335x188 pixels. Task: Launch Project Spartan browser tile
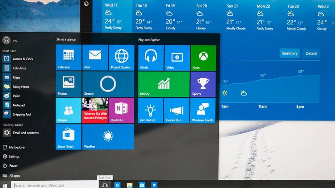coord(122,58)
